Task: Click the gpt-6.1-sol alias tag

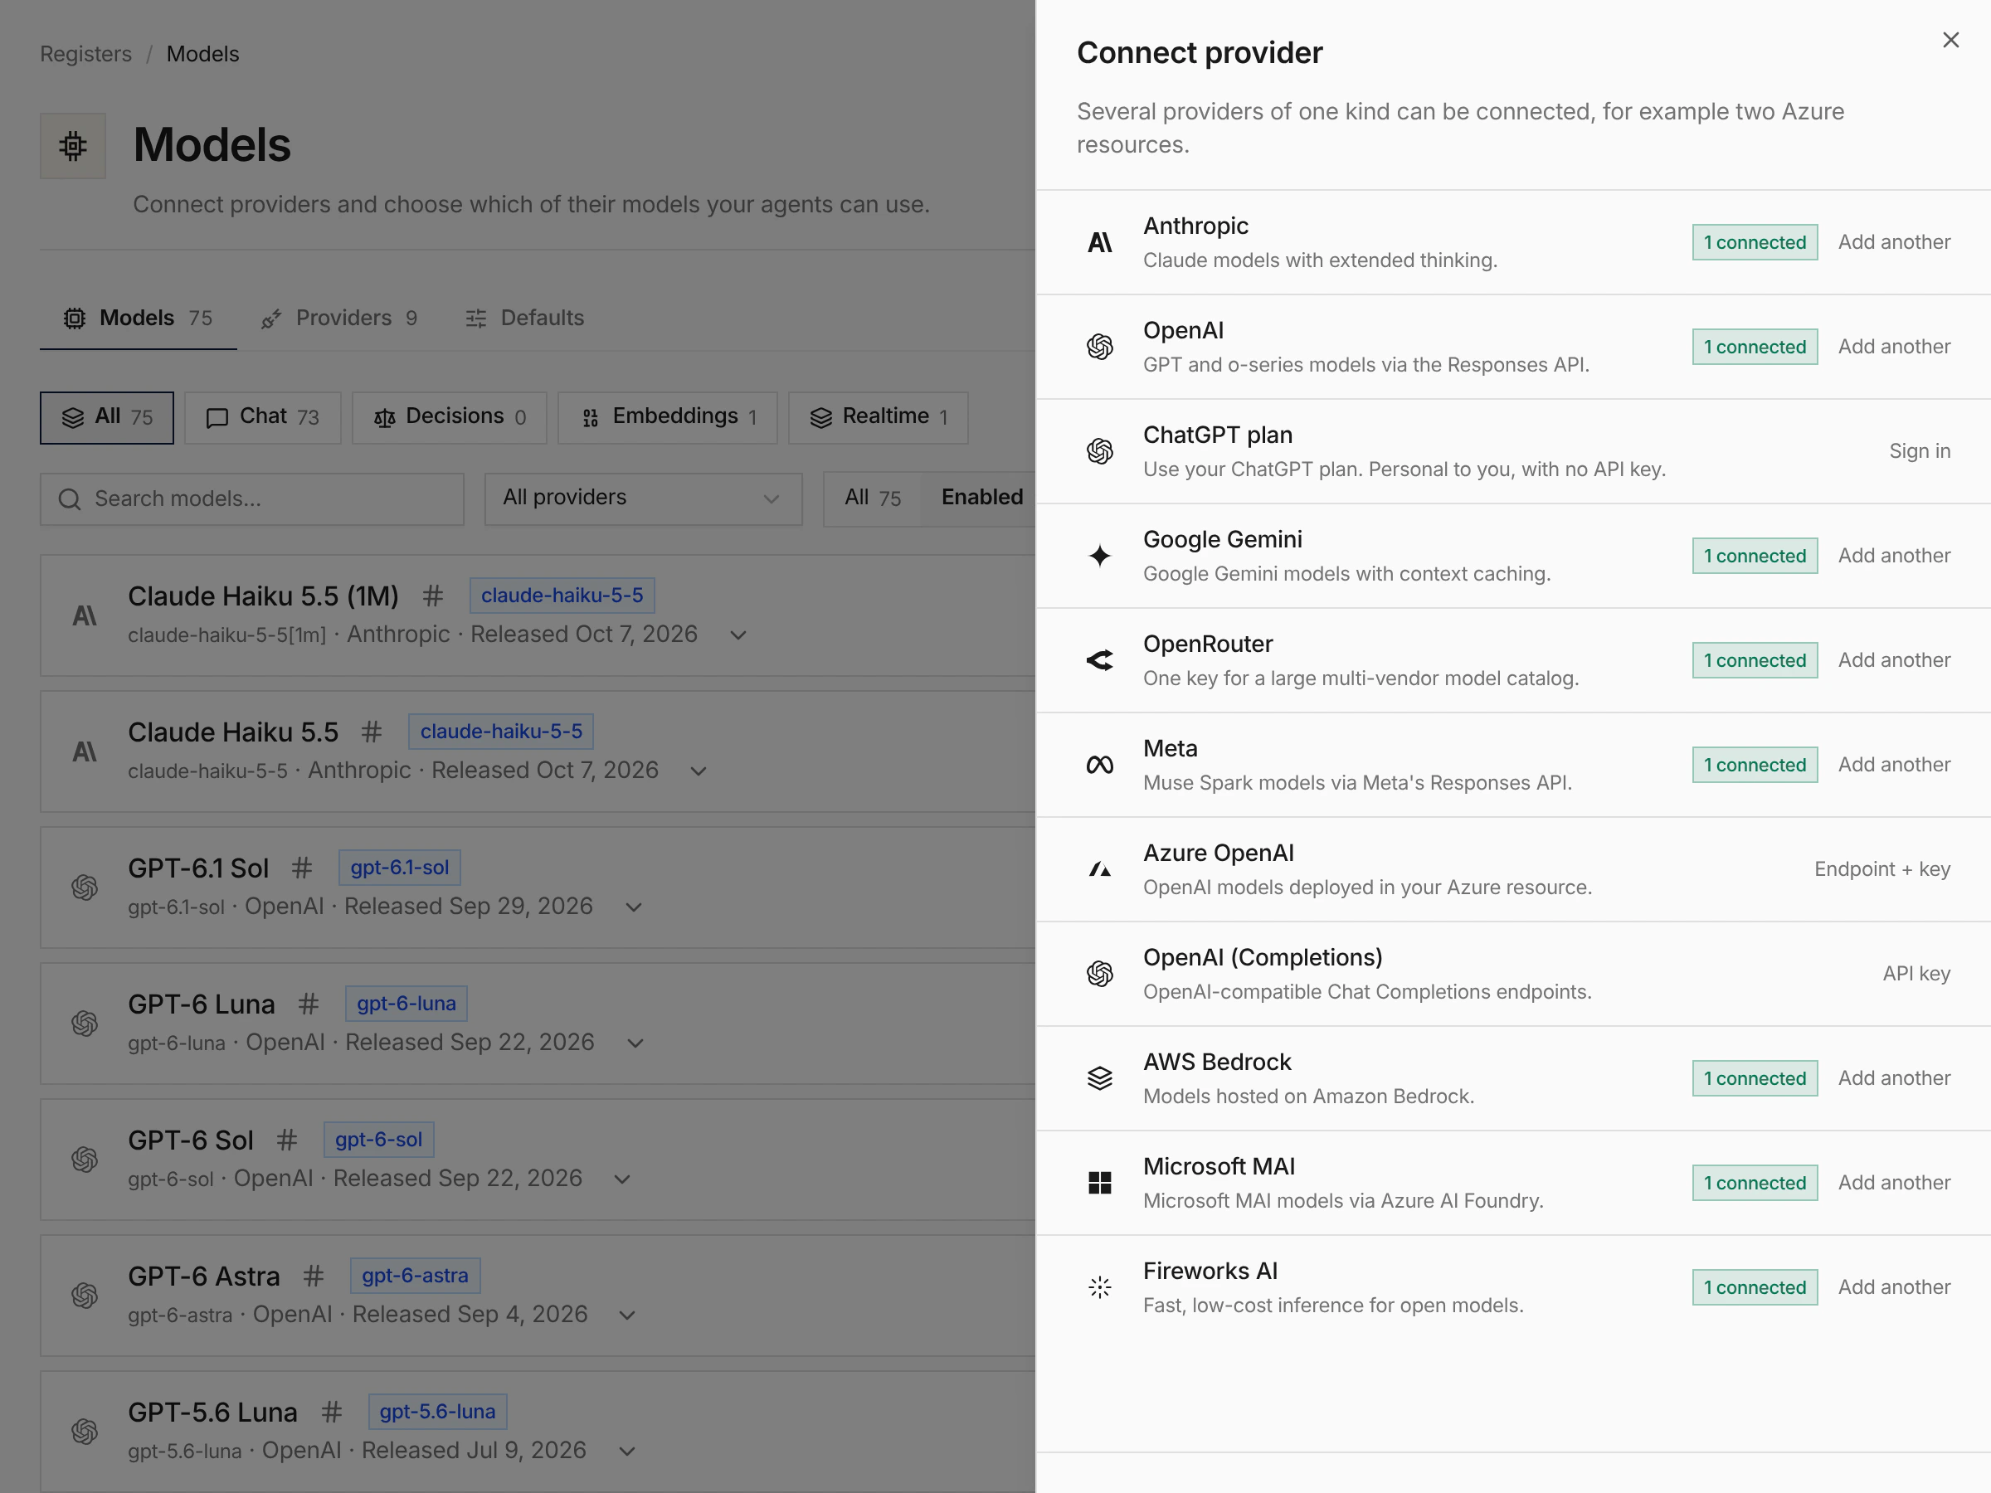Action: [400, 868]
